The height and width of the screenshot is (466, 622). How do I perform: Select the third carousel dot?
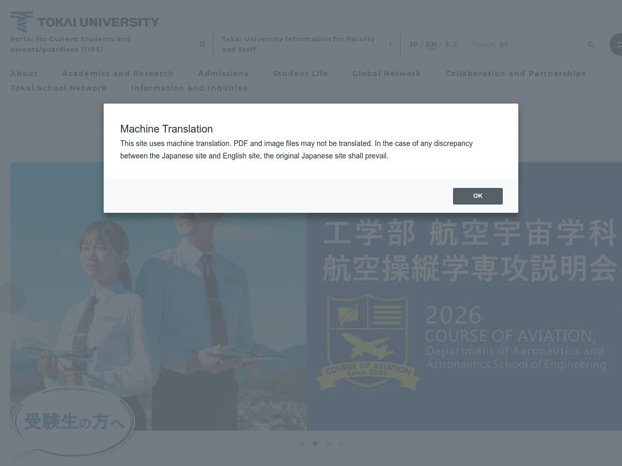(x=328, y=444)
